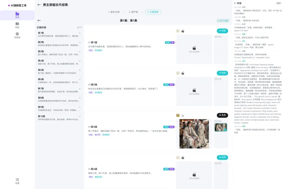Viewport: 284px width, 189px height.
Task: Select 第2镜 in the shot list
Action: tap(59, 43)
